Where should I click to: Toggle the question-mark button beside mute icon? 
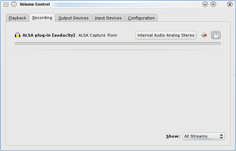[x=216, y=35]
